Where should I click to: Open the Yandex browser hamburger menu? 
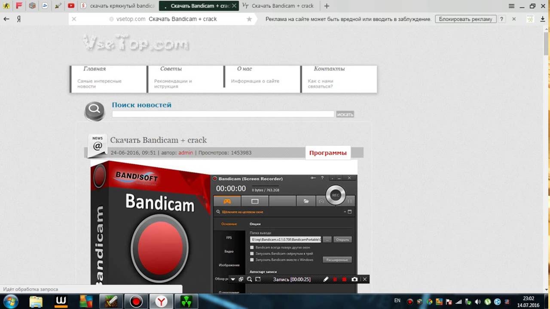pyautogui.click(x=511, y=6)
